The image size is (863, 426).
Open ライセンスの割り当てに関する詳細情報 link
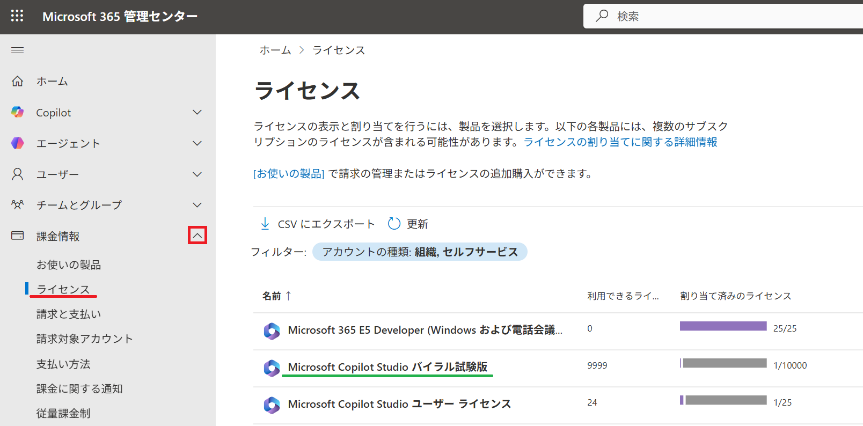point(620,142)
